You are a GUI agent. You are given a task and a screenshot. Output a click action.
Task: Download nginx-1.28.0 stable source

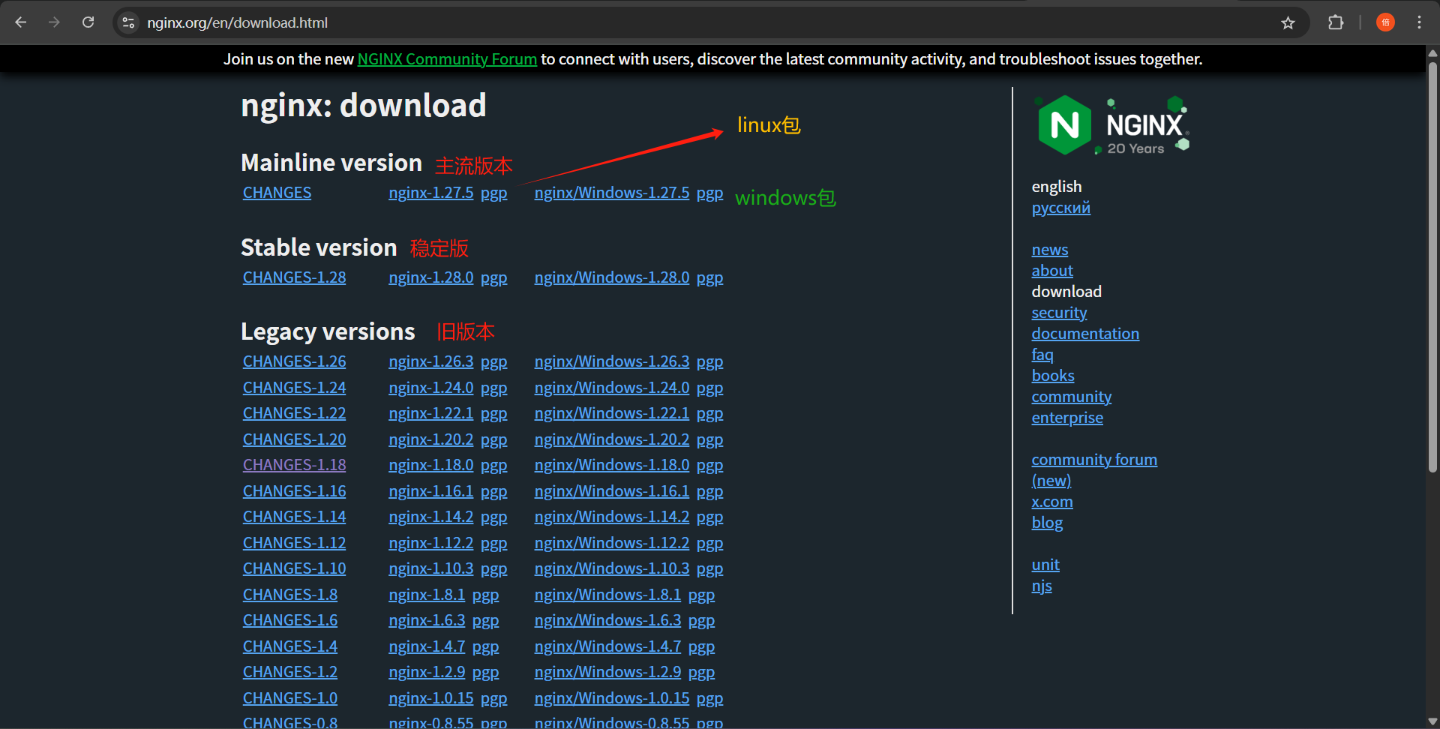[x=431, y=277]
